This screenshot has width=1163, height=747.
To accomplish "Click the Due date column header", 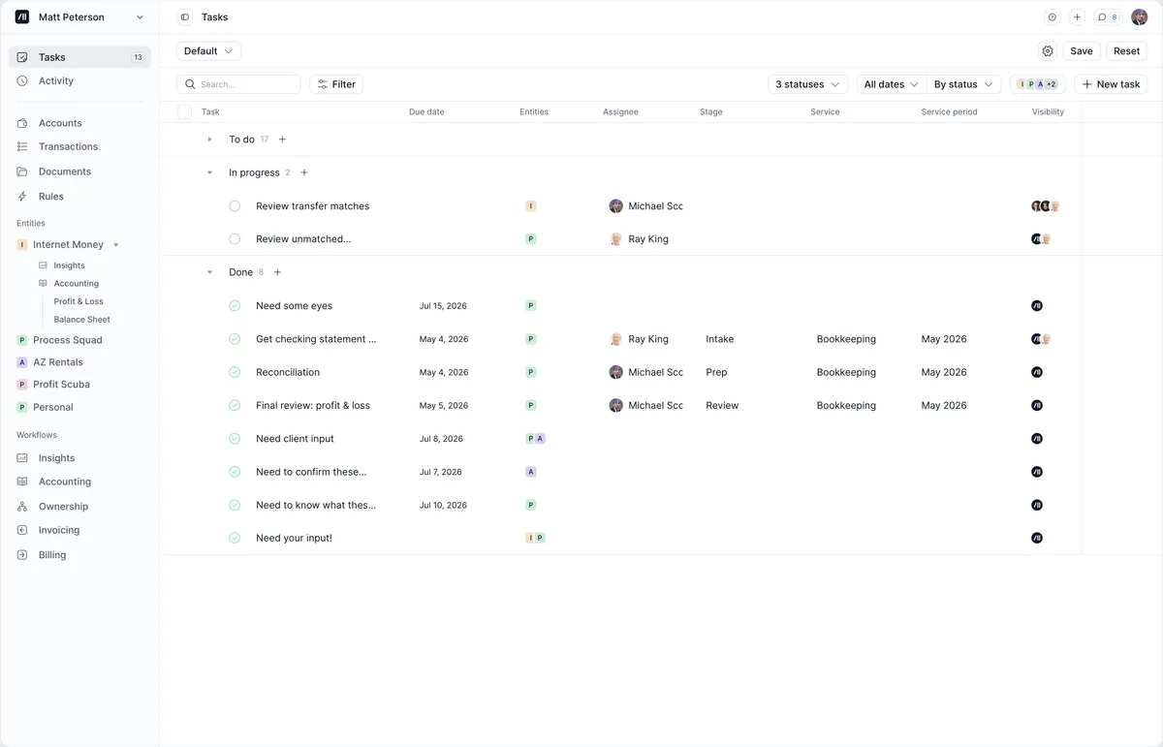I will pos(426,112).
